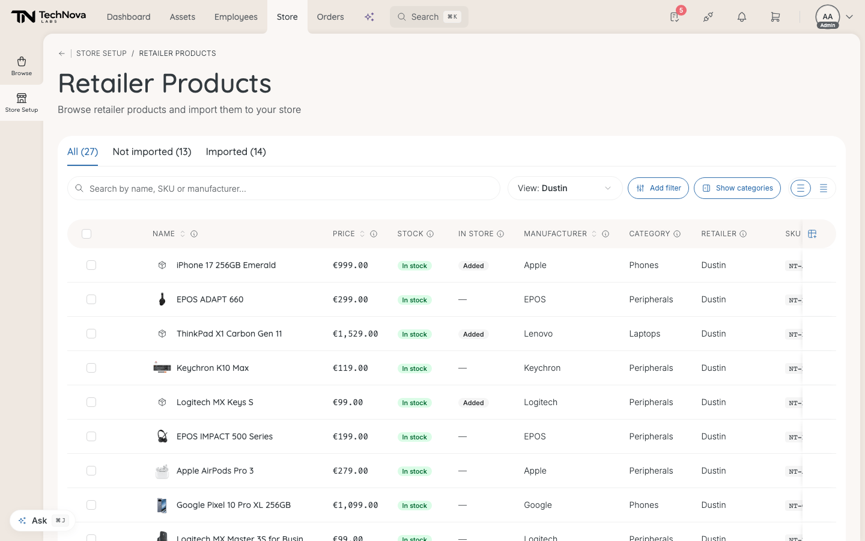Open the Assets navigation item

tap(183, 17)
